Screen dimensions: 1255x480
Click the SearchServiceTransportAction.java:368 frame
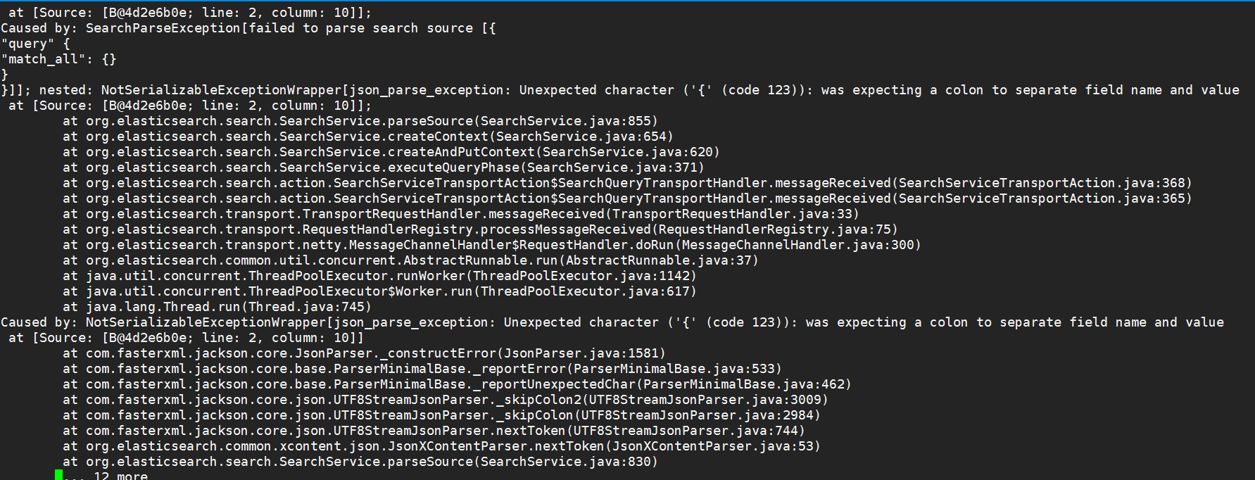pyautogui.click(x=626, y=183)
